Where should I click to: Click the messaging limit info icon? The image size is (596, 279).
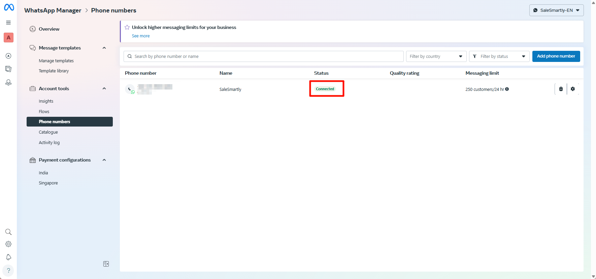507,89
